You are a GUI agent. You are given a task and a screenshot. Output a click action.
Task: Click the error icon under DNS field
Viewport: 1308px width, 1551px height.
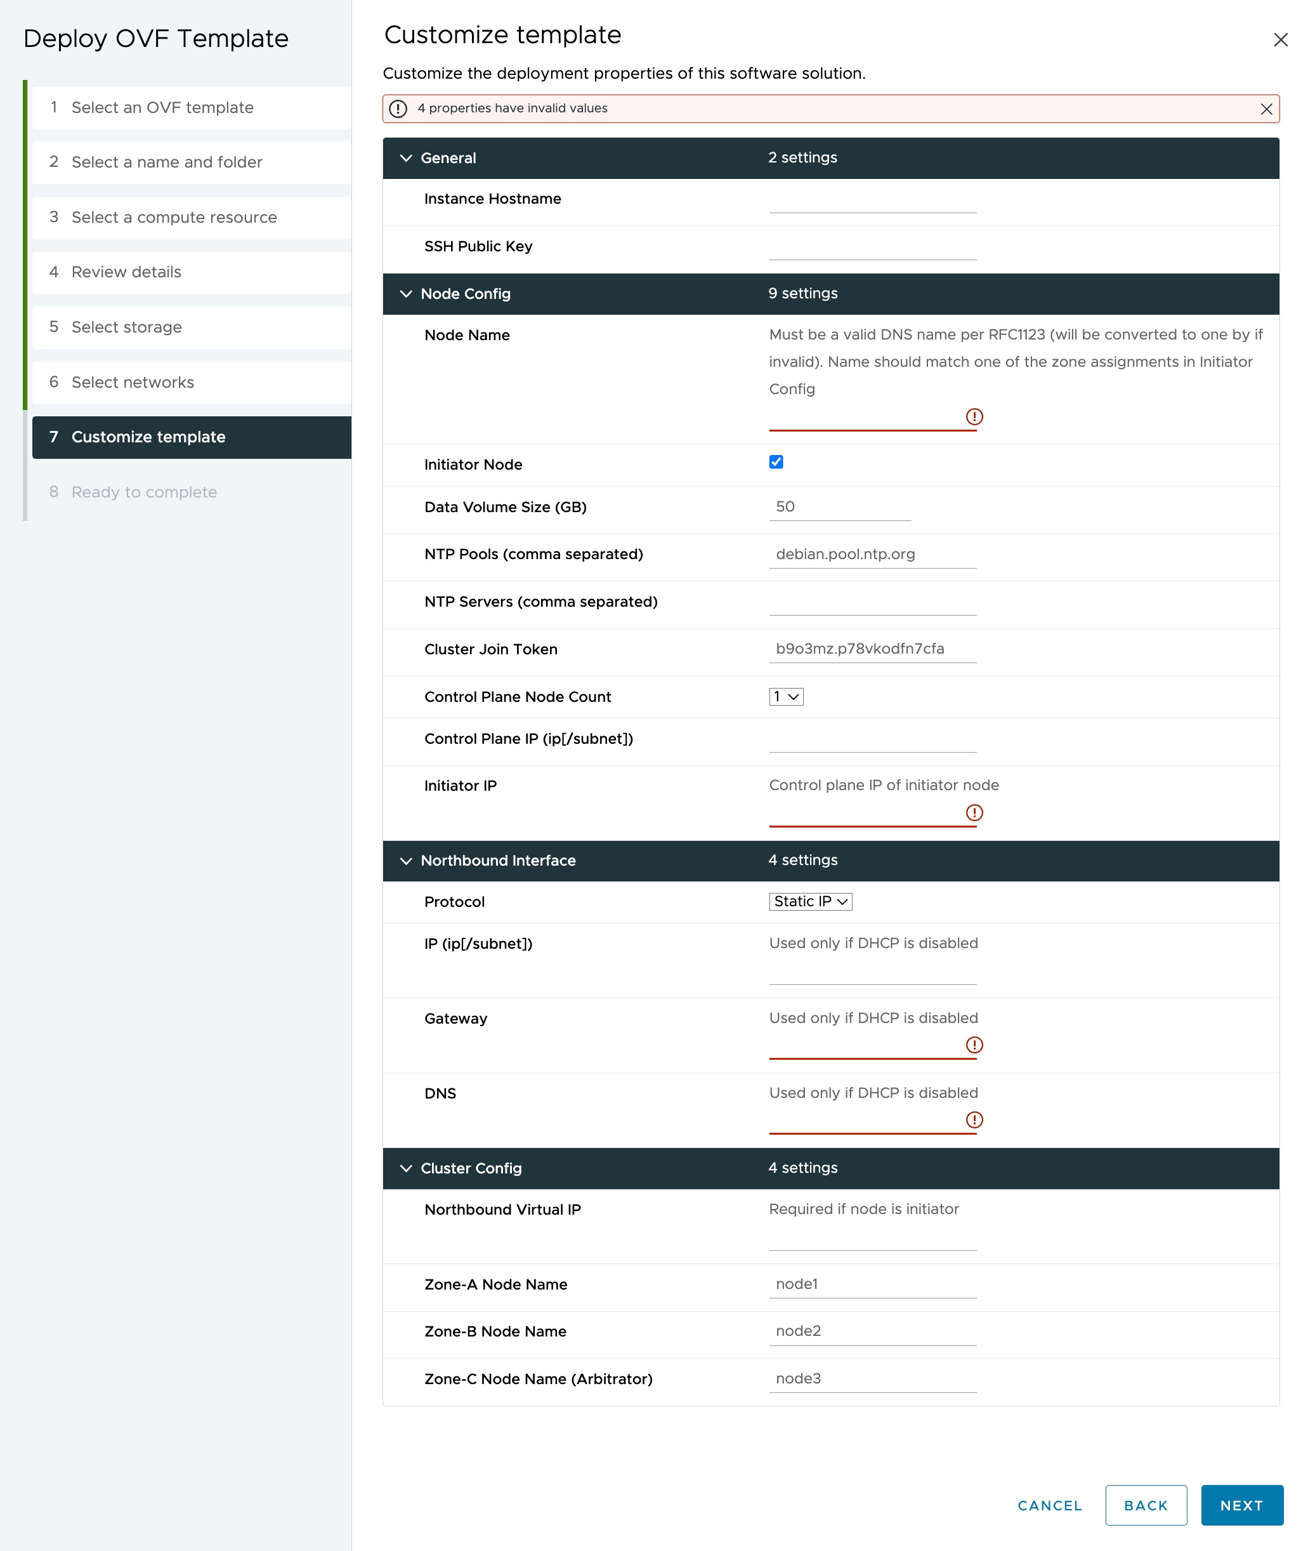[975, 1121]
